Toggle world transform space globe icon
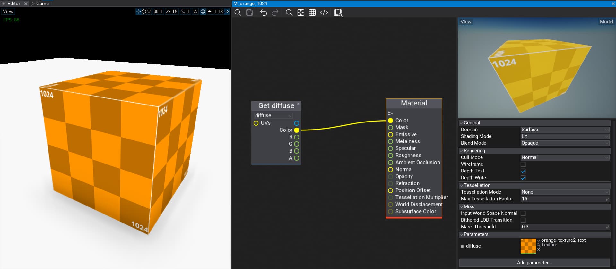The width and height of the screenshot is (616, 269). (x=203, y=12)
